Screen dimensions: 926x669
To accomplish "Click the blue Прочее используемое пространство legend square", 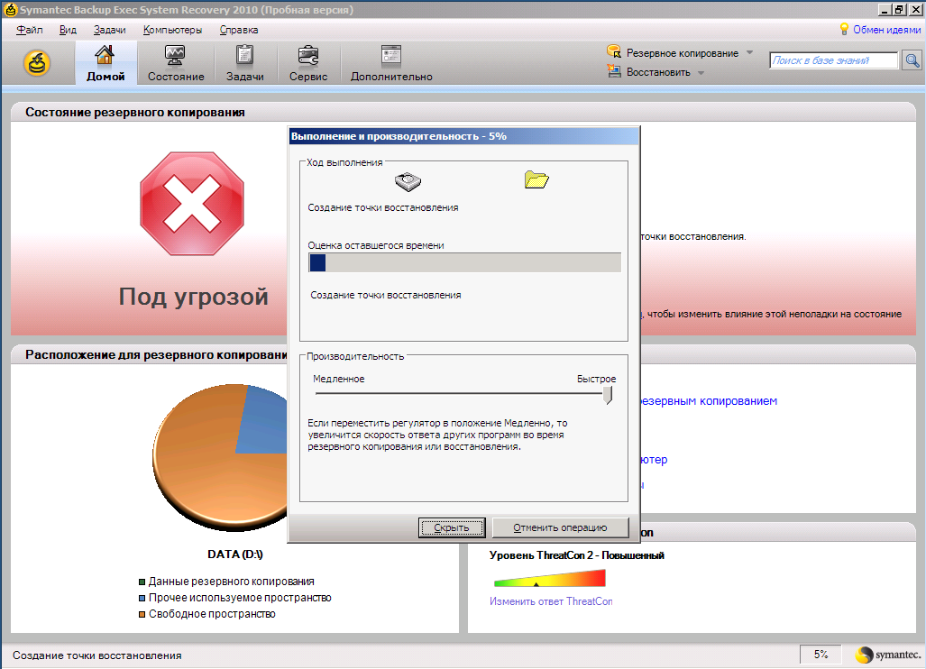I will (x=142, y=598).
